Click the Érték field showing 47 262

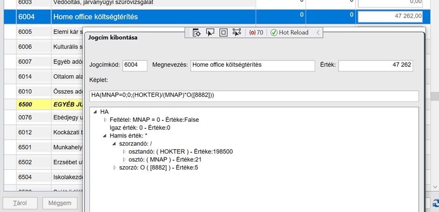[x=375, y=65]
